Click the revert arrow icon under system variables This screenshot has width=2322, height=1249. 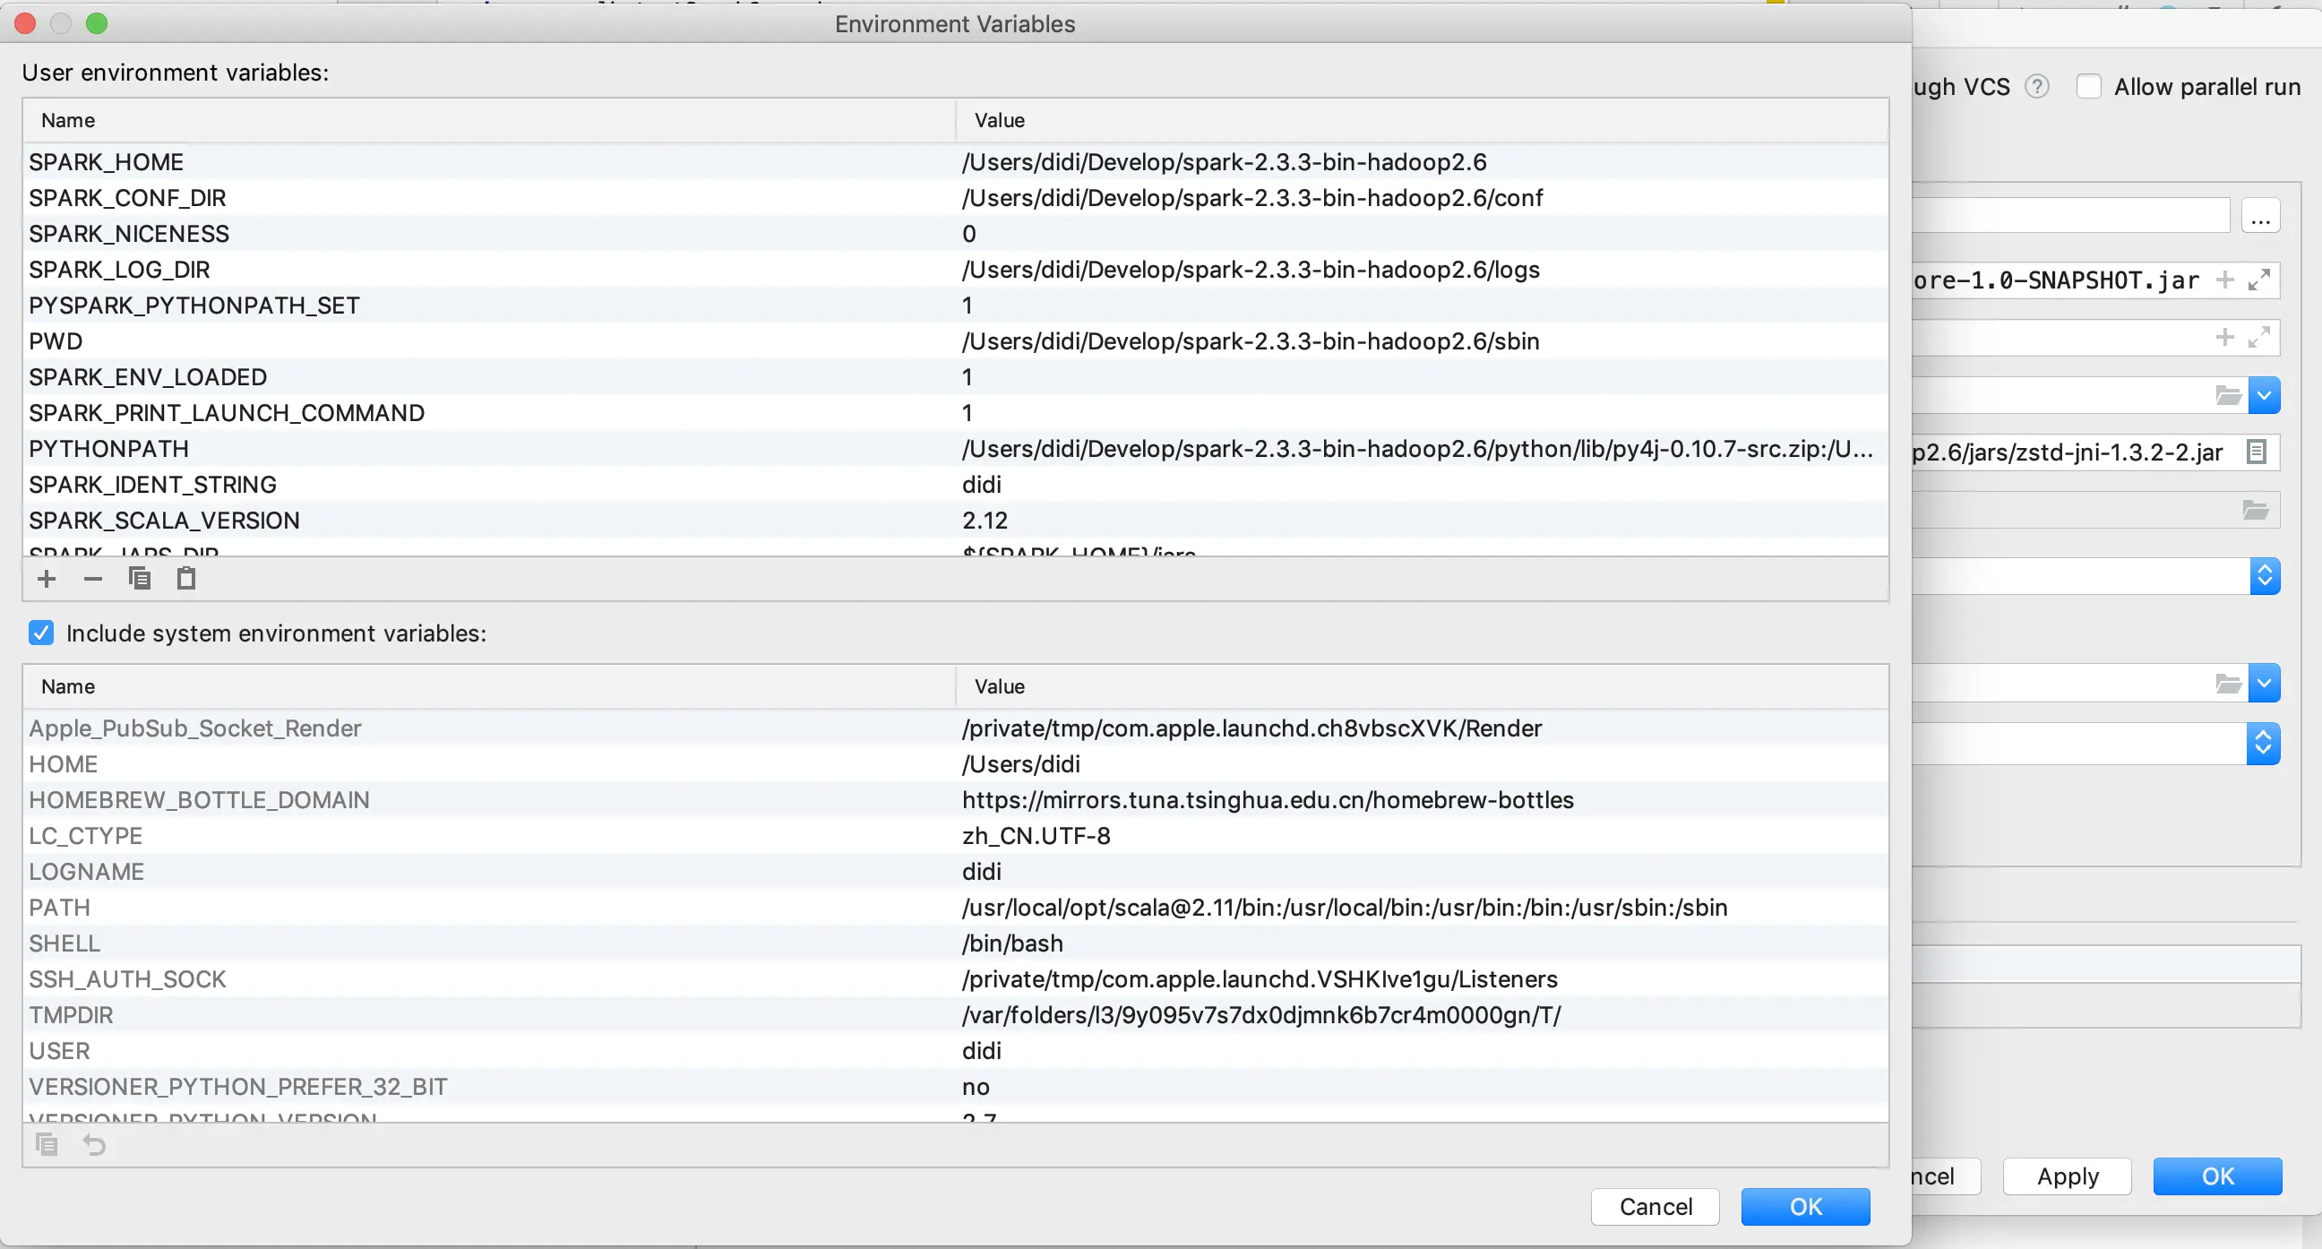(x=94, y=1144)
